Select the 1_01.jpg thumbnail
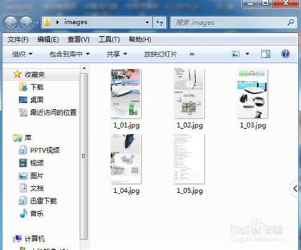This screenshot has width=301, height=250. (x=126, y=93)
